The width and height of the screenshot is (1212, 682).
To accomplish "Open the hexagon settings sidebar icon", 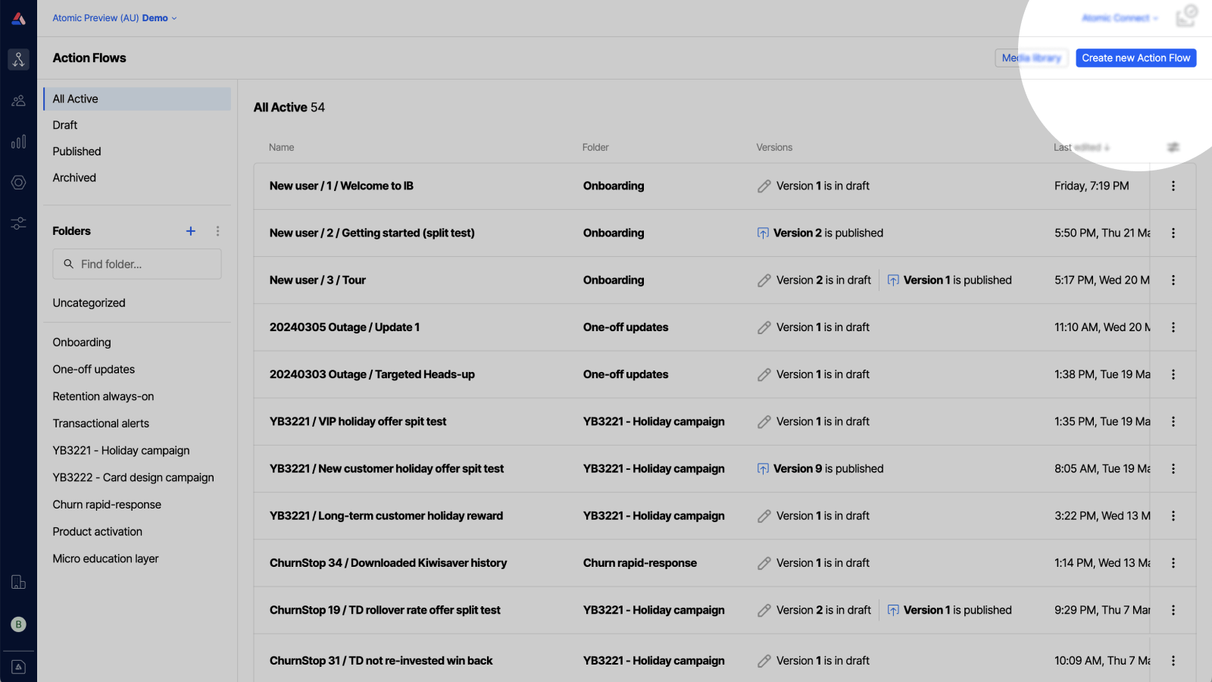I will [18, 183].
